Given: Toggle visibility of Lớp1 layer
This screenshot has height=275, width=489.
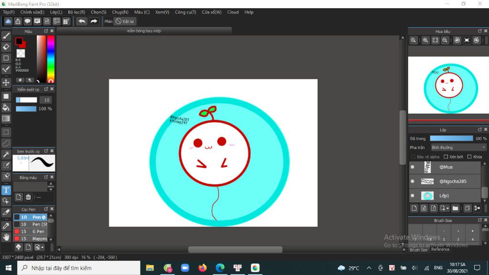Looking at the screenshot, I should [x=413, y=195].
